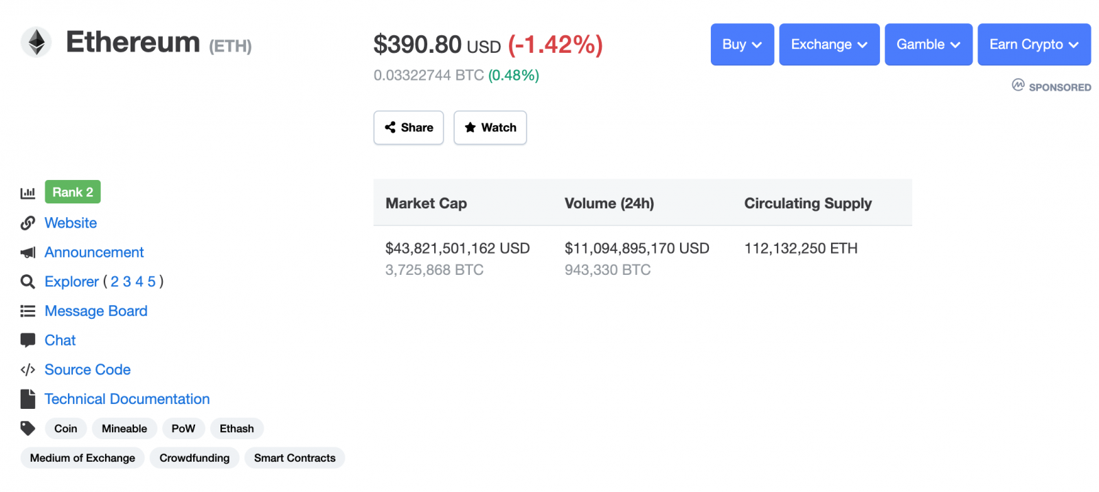Click the Ethereum heading text
This screenshot has height=492, width=1099.
pyautogui.click(x=133, y=42)
